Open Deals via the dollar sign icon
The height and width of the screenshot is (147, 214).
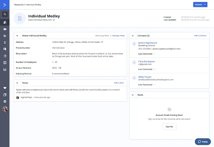pyautogui.click(x=5, y=42)
